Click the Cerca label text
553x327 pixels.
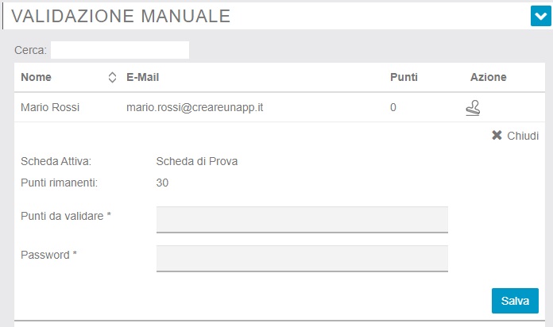[x=31, y=50]
